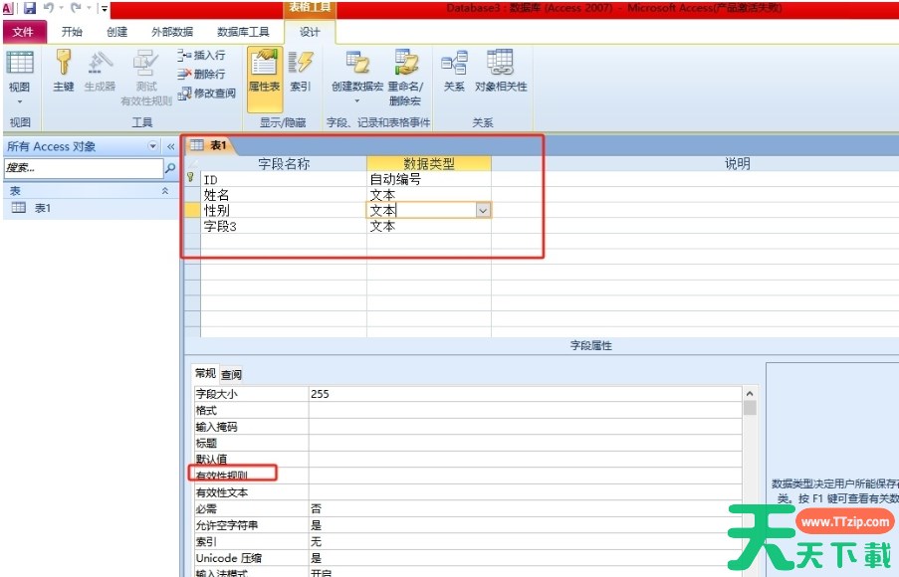Switch to the 查阅 properties tab
899x577 pixels.
(x=231, y=375)
